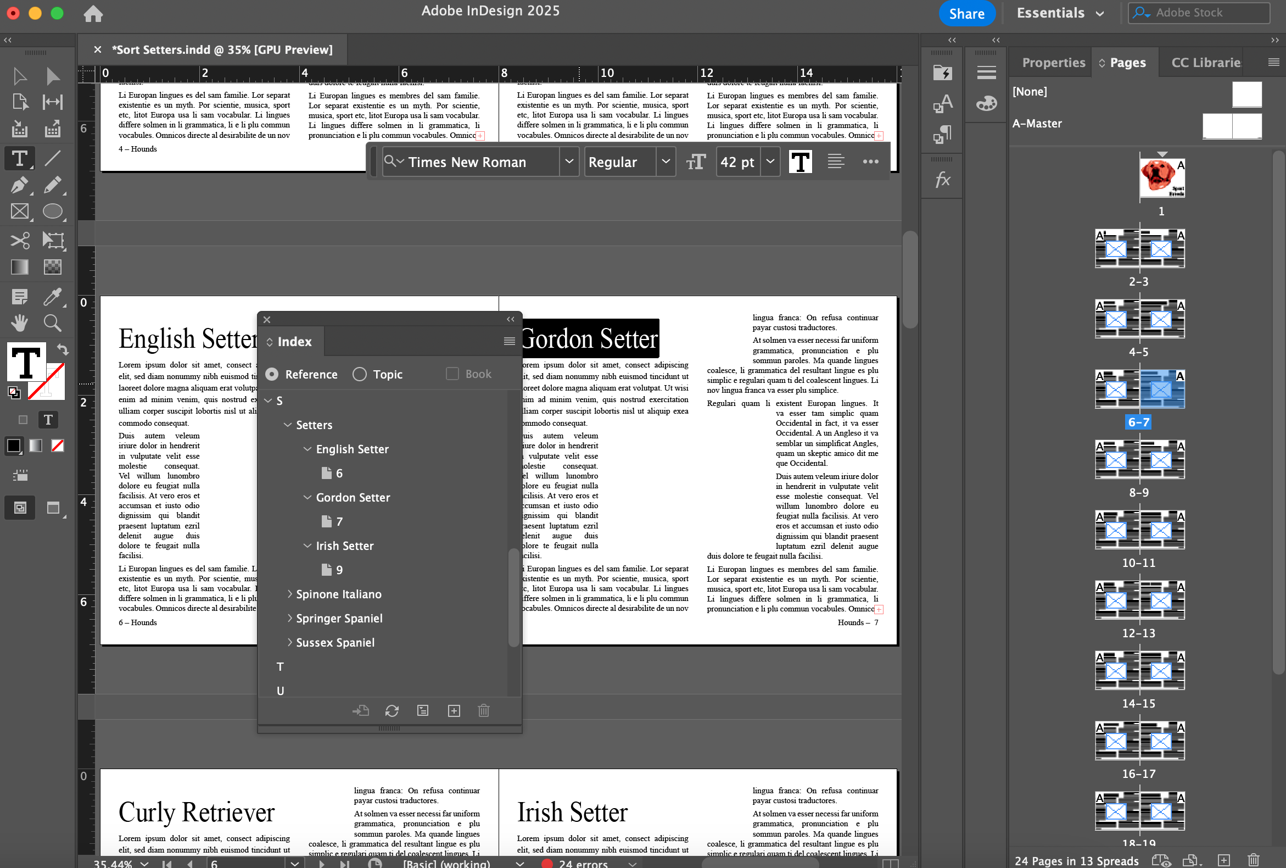
Task: Select the Topic radio button
Action: (x=359, y=374)
